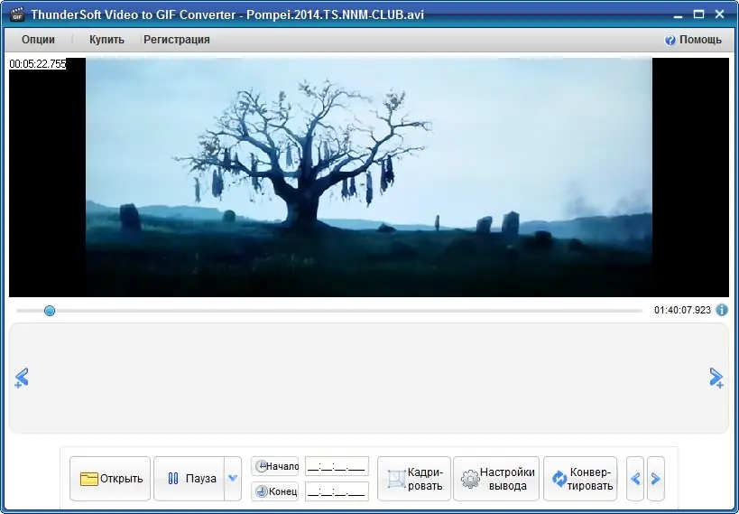The width and height of the screenshot is (739, 514).
Task: Click the blue help question mark icon
Action: click(670, 40)
